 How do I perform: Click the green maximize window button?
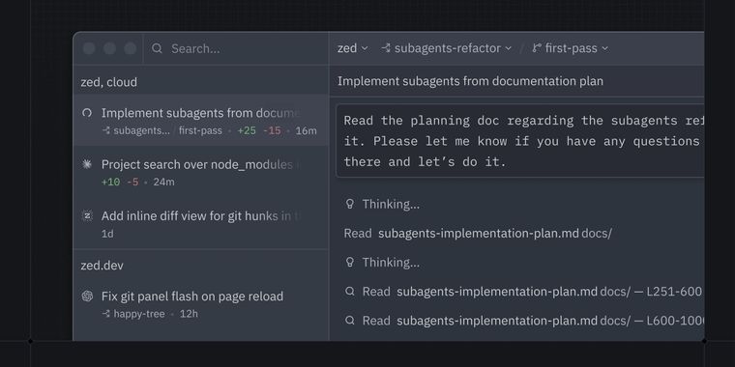[x=131, y=48]
